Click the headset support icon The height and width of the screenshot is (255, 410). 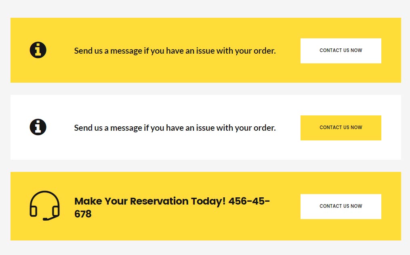(x=45, y=206)
